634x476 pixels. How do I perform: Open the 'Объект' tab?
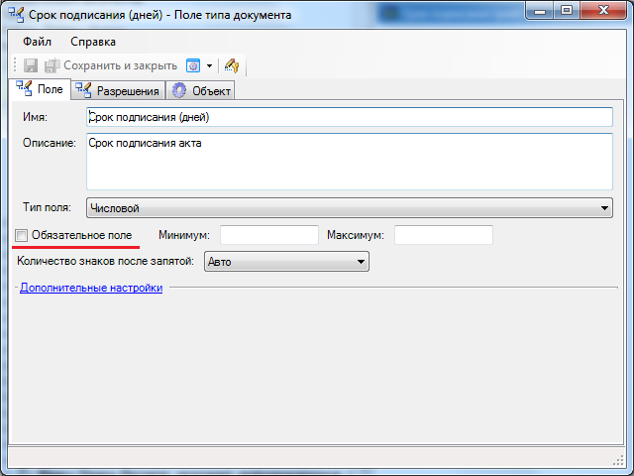point(201,91)
